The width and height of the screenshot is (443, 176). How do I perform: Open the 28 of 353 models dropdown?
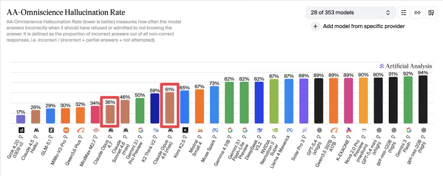(351, 13)
